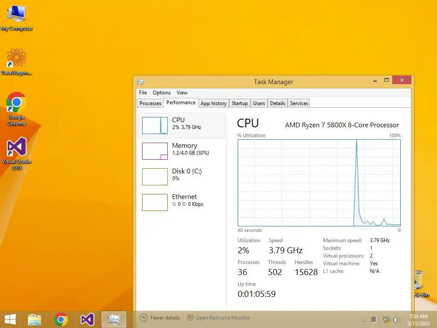Switch to the App history tab

click(x=213, y=103)
